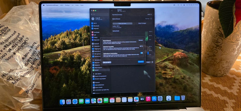Open Finder from the Dock
Viewport: 241px width, 111px height.
point(62,102)
